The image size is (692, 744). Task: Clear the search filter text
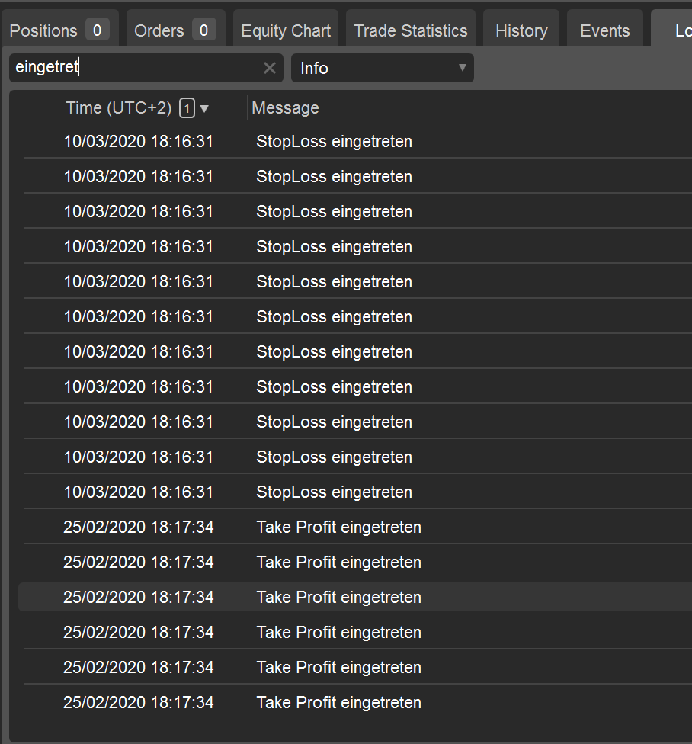(x=269, y=69)
